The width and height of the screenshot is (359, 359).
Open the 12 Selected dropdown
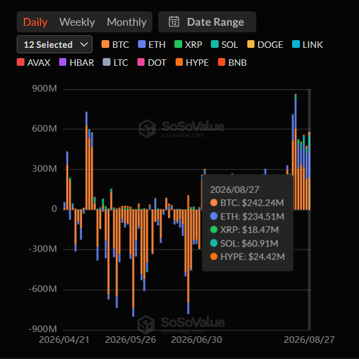click(x=54, y=44)
